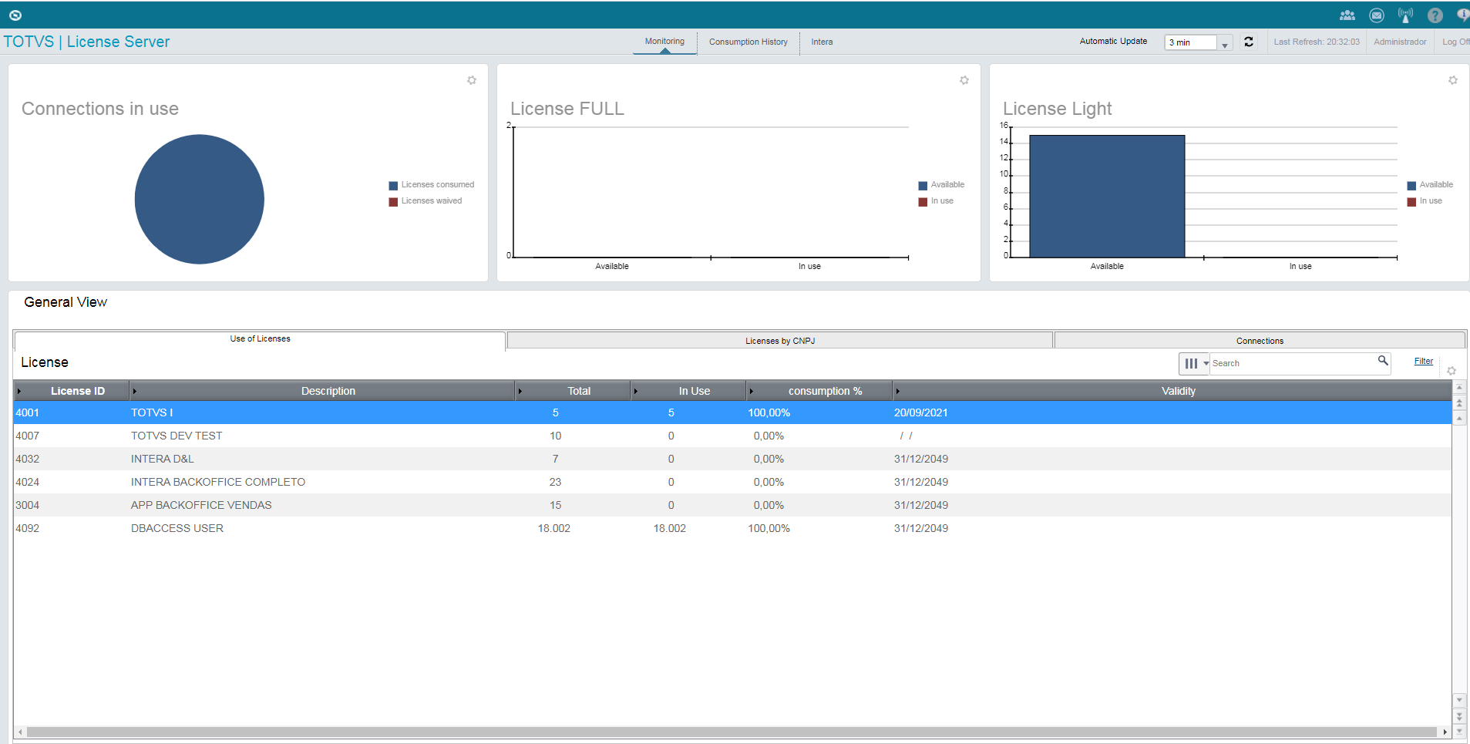Click the horizontal scrollbar left arrow
Viewport: 1470px width, 744px height.
point(20,732)
